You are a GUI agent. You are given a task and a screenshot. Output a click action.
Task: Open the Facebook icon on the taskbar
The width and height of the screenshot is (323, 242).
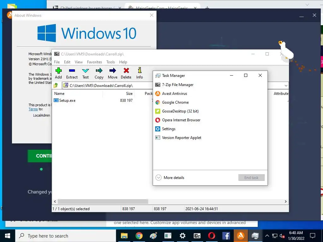pyautogui.click(x=226, y=236)
